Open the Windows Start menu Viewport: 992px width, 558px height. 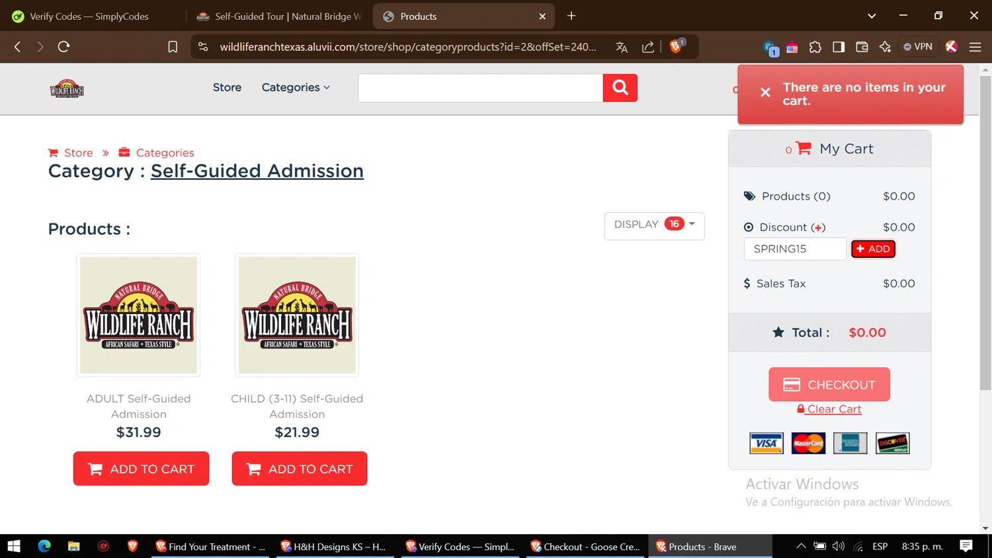14,546
